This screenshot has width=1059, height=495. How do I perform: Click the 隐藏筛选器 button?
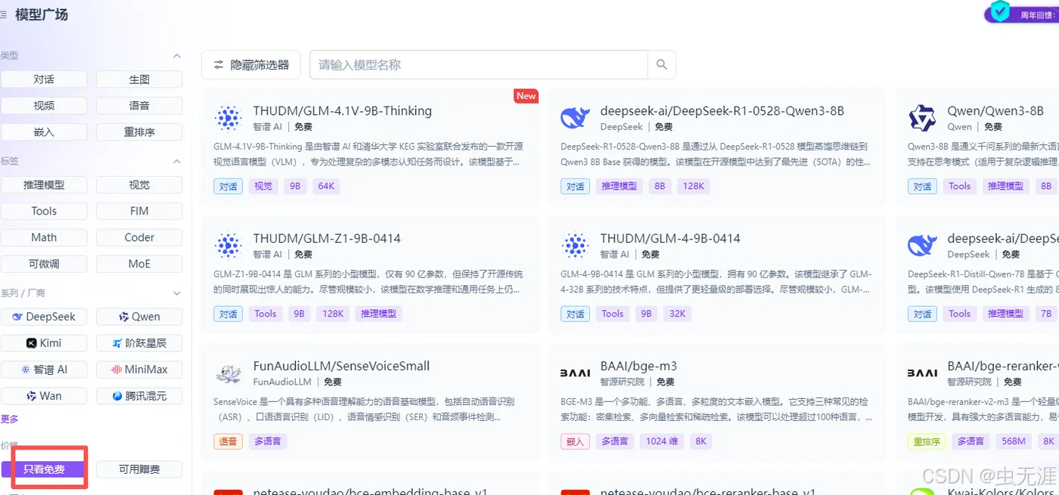point(251,65)
